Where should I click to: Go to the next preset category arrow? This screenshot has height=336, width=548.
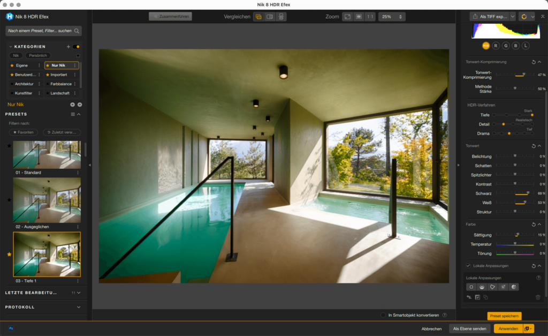[80, 104]
